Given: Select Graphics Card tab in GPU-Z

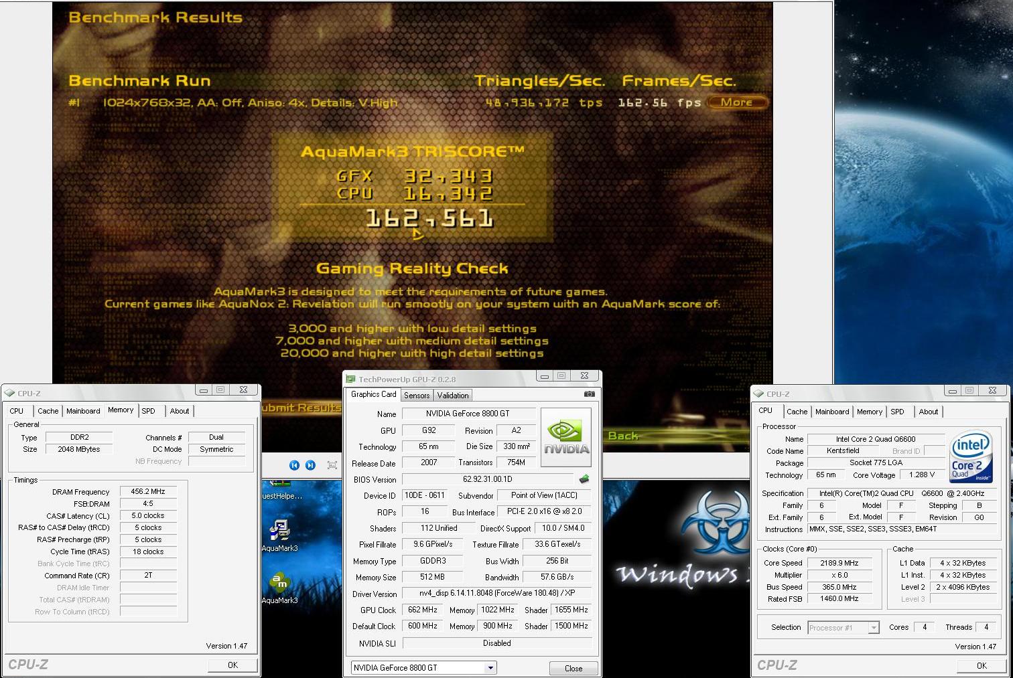Looking at the screenshot, I should tap(373, 394).
